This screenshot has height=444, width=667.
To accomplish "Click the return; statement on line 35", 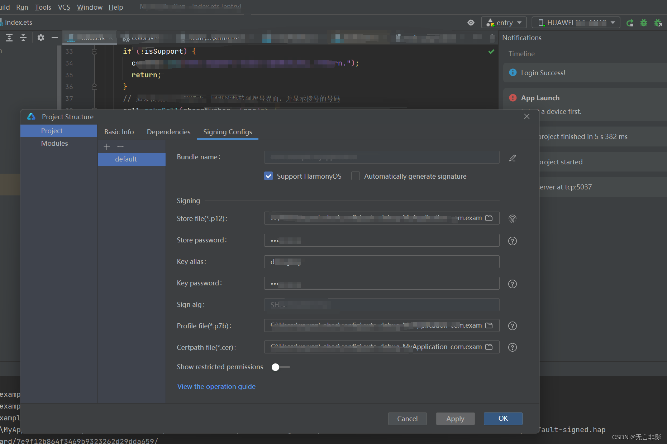I will 146,75.
